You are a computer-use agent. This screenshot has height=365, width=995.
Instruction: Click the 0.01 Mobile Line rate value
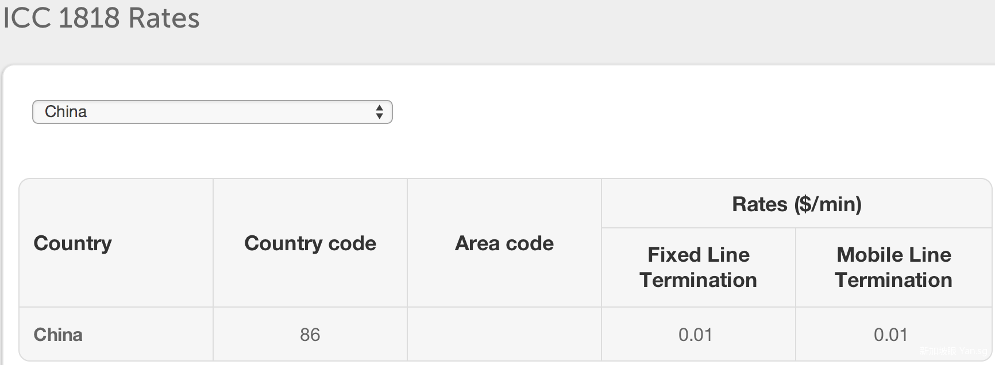click(890, 335)
